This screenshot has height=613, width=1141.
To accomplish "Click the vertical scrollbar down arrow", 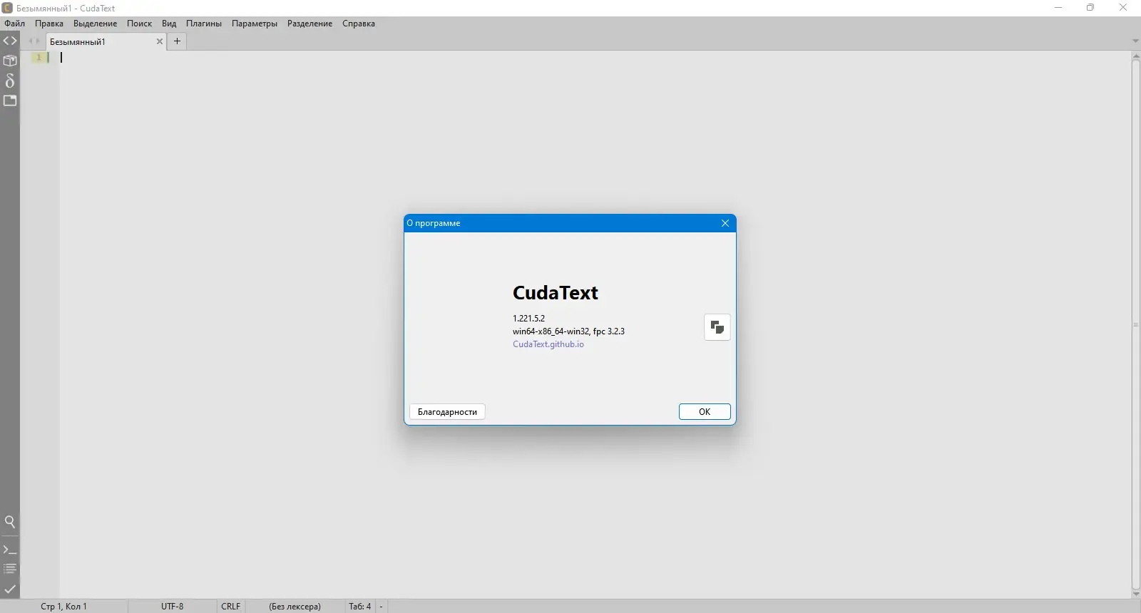I will (x=1135, y=594).
